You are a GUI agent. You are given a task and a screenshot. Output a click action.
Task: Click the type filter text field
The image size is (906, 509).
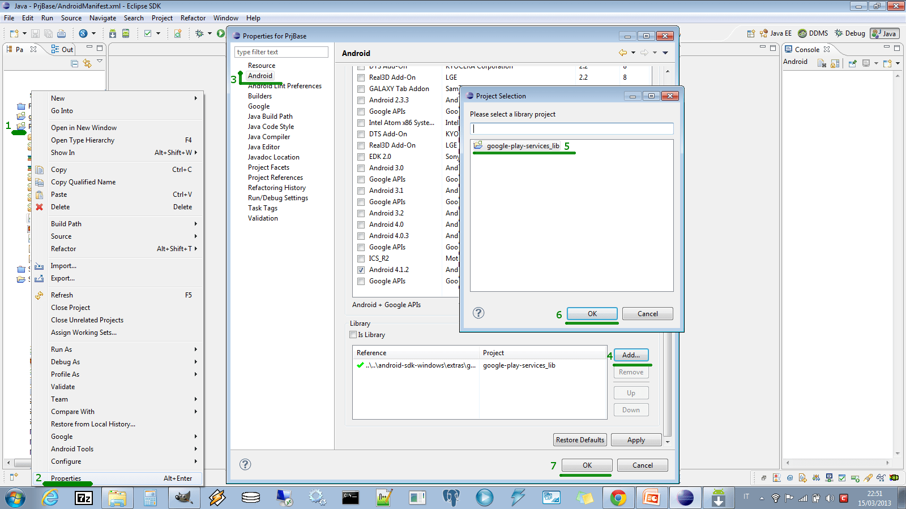[281, 52]
